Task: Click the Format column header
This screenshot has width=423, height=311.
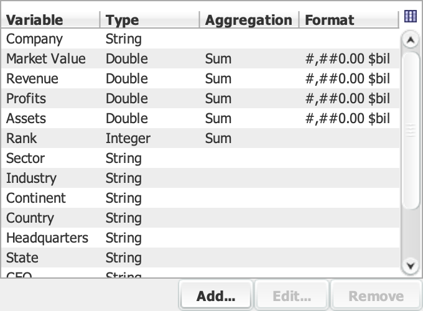Action: pos(330,20)
